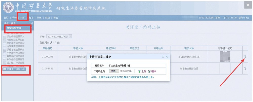
Task: Close the 上传雨课堂二维码 dialog
Action: tap(167, 57)
